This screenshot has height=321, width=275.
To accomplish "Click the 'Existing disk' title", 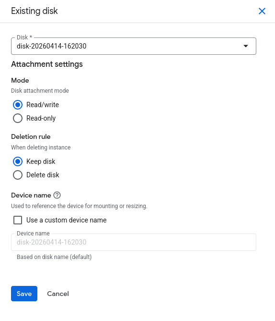I will tap(34, 11).
